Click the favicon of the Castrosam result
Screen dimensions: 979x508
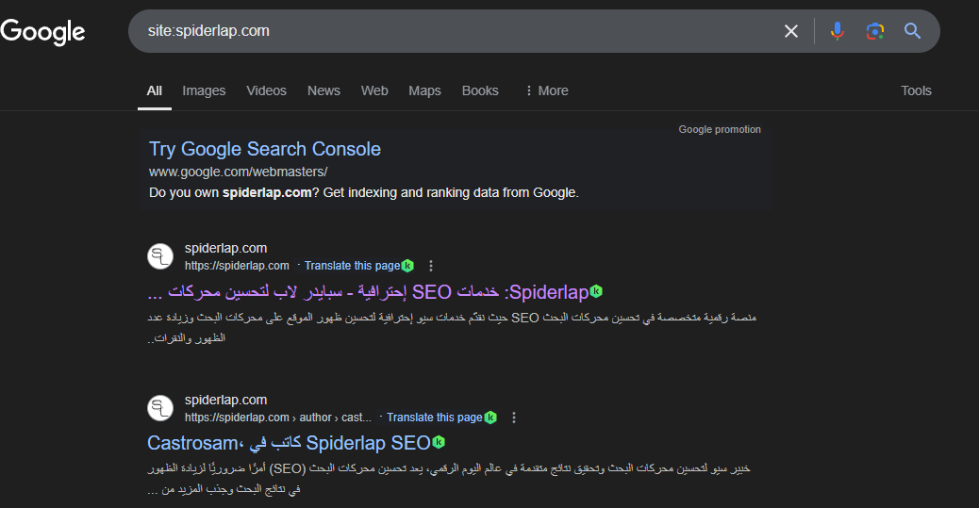pyautogui.click(x=161, y=408)
